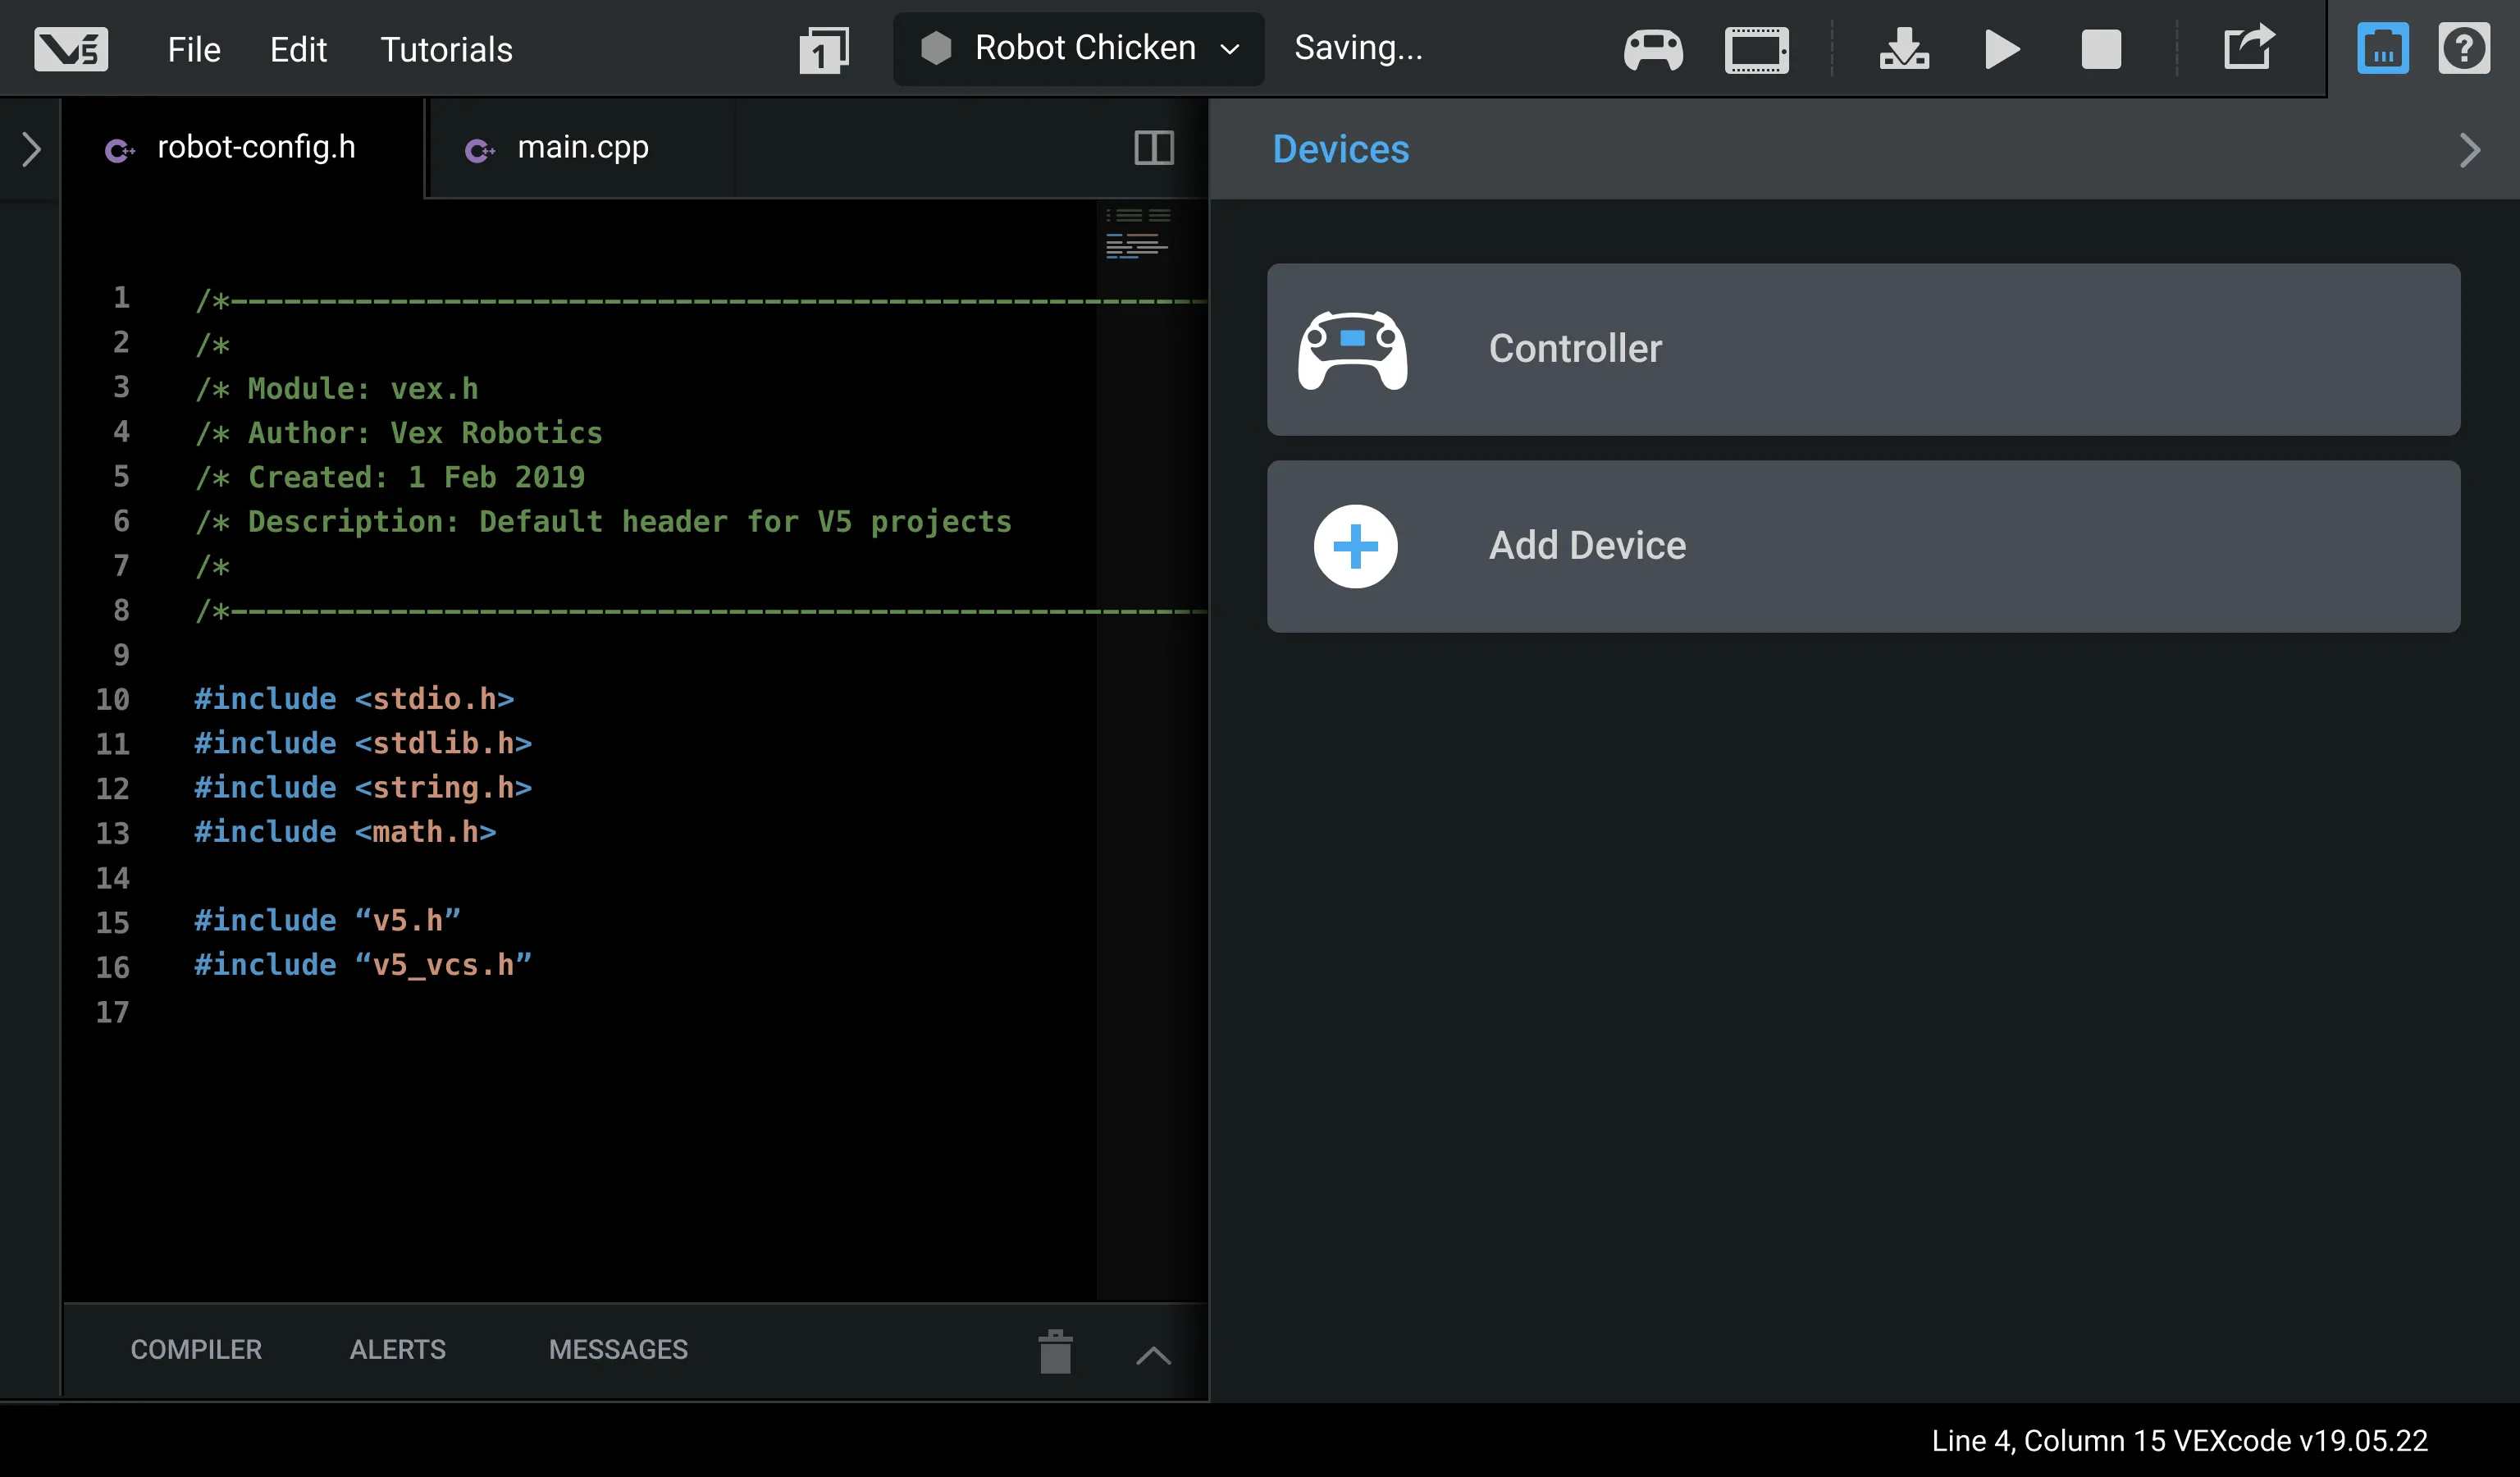
Task: Expand the output panel with the up chevron
Action: pyautogui.click(x=1153, y=1355)
